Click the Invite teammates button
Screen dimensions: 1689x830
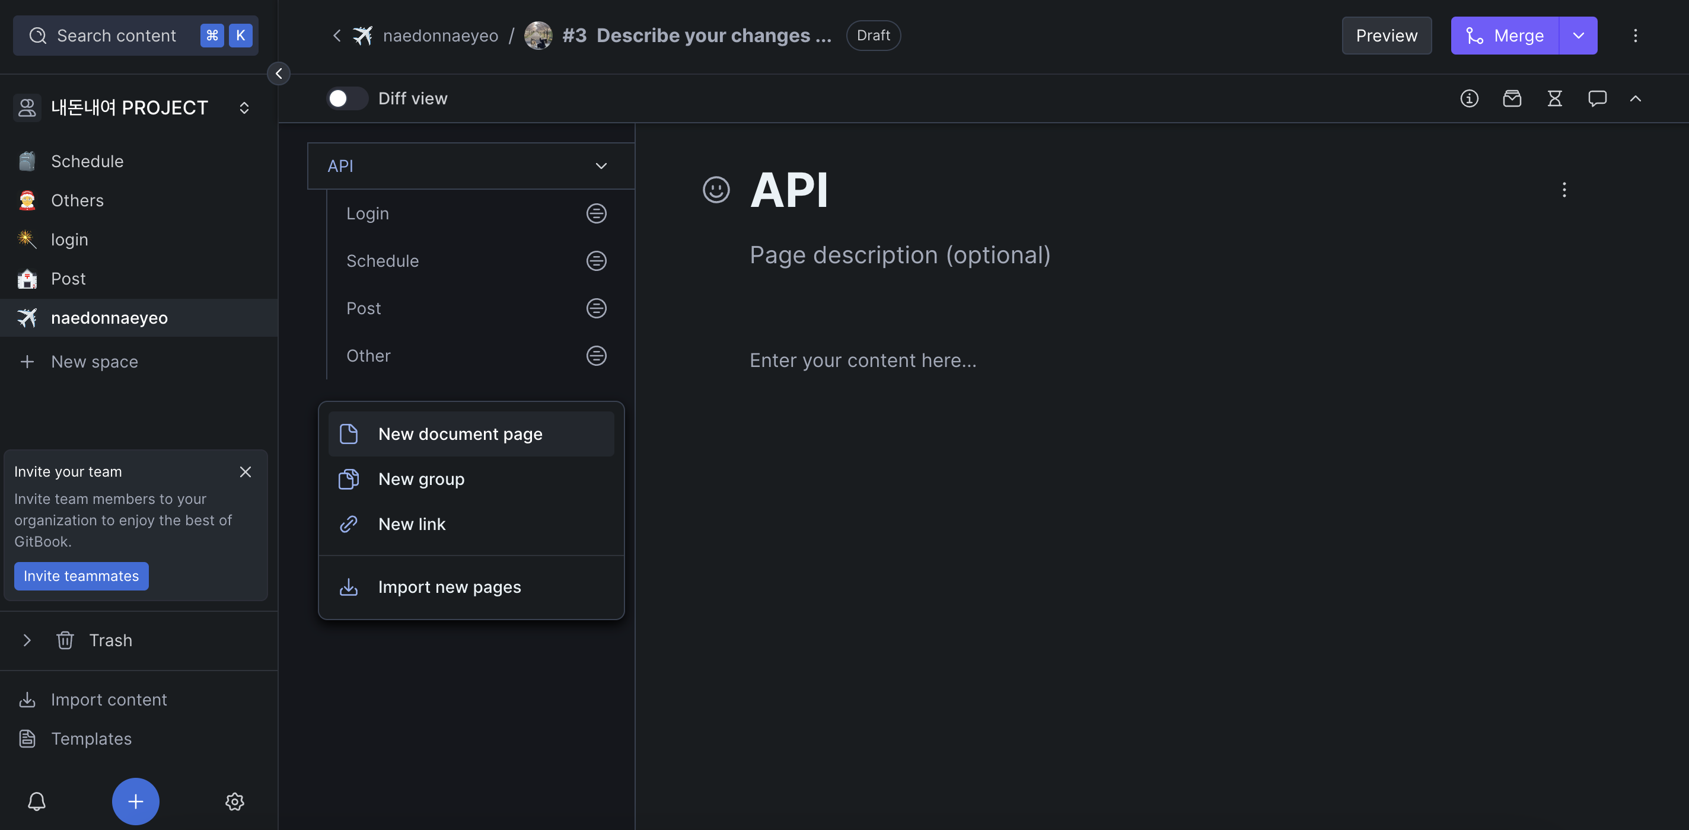(x=81, y=576)
